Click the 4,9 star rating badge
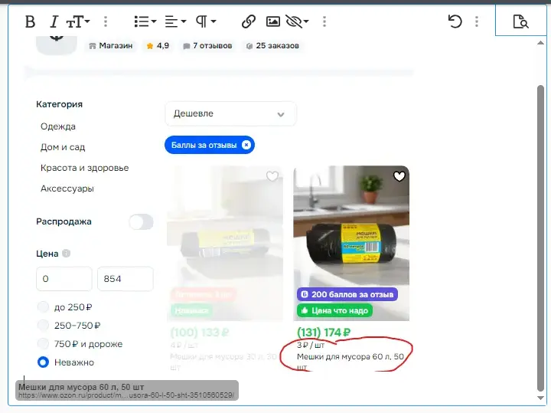 point(158,46)
